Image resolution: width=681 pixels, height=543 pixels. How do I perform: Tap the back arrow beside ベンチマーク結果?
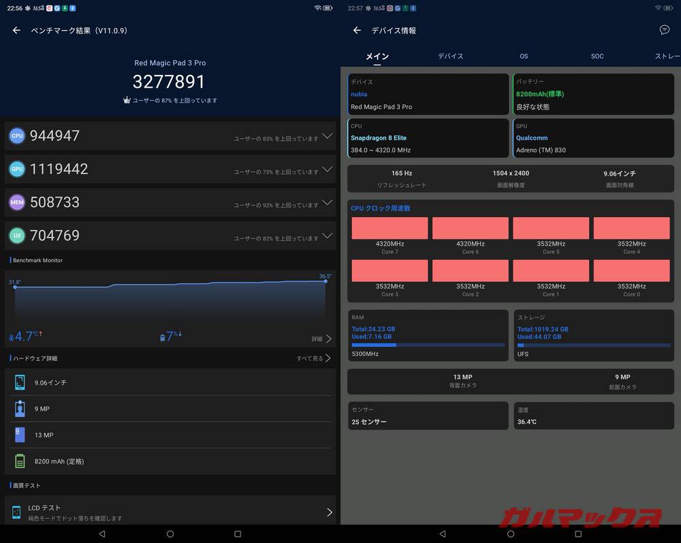point(16,31)
